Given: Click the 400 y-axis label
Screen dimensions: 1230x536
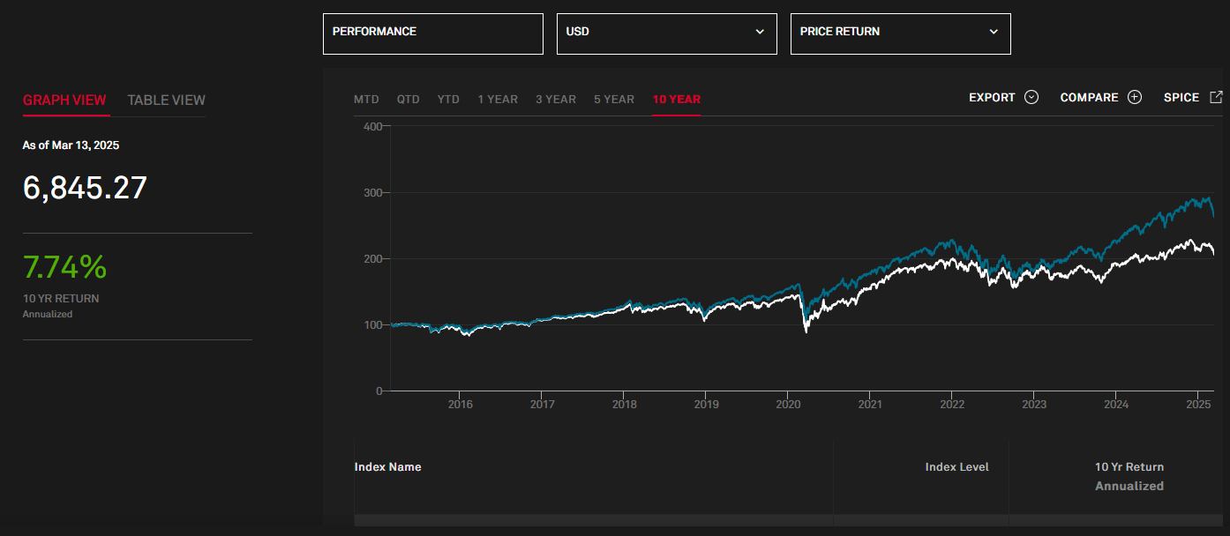Looking at the screenshot, I should 372,127.
